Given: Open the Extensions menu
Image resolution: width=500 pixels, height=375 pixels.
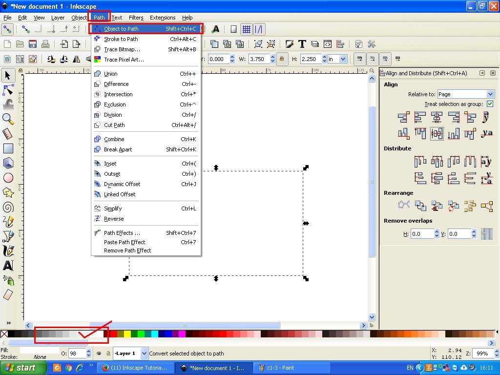Looking at the screenshot, I should coord(163,18).
